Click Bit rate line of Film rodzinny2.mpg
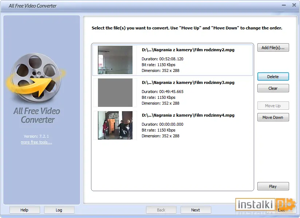Viewport: 300px width, 218px height. pyautogui.click(x=158, y=65)
